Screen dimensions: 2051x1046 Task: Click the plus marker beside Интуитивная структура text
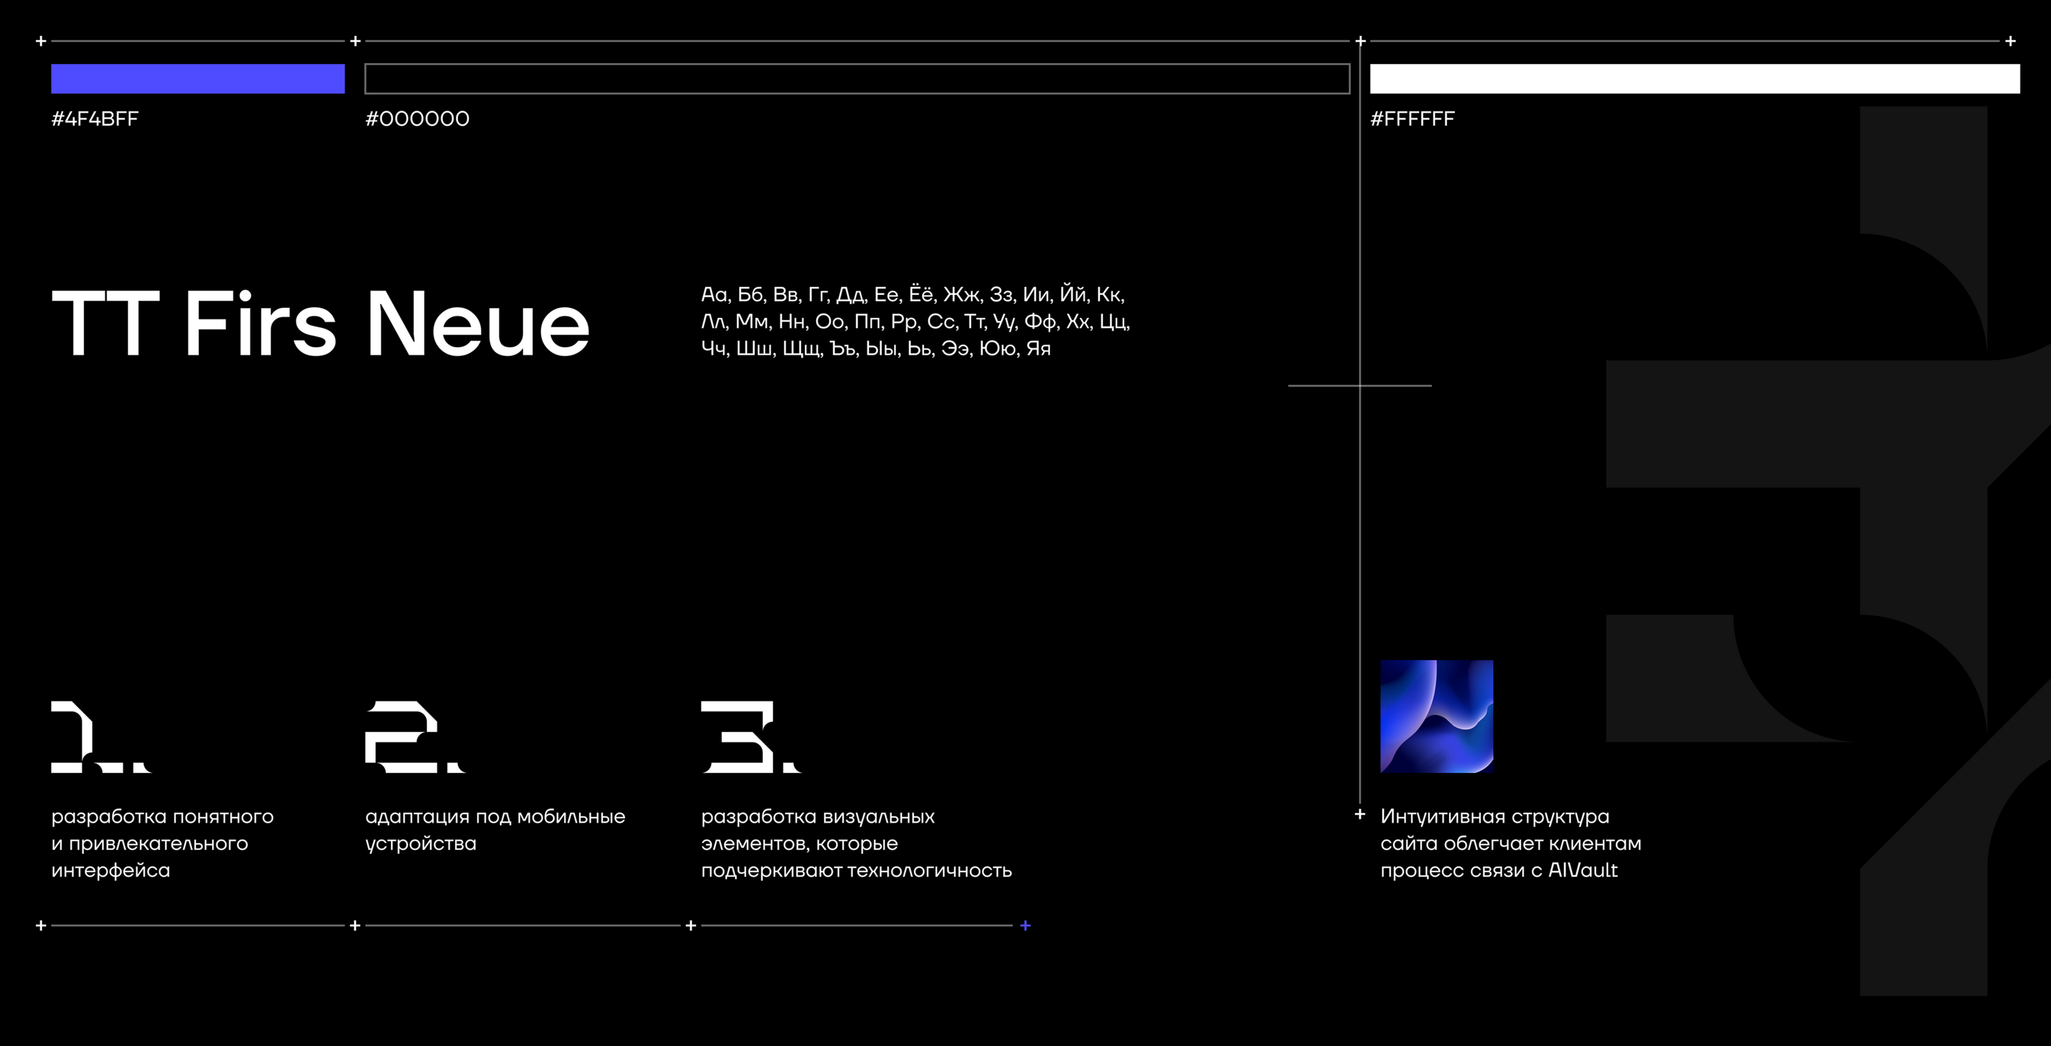pyautogui.click(x=1360, y=813)
